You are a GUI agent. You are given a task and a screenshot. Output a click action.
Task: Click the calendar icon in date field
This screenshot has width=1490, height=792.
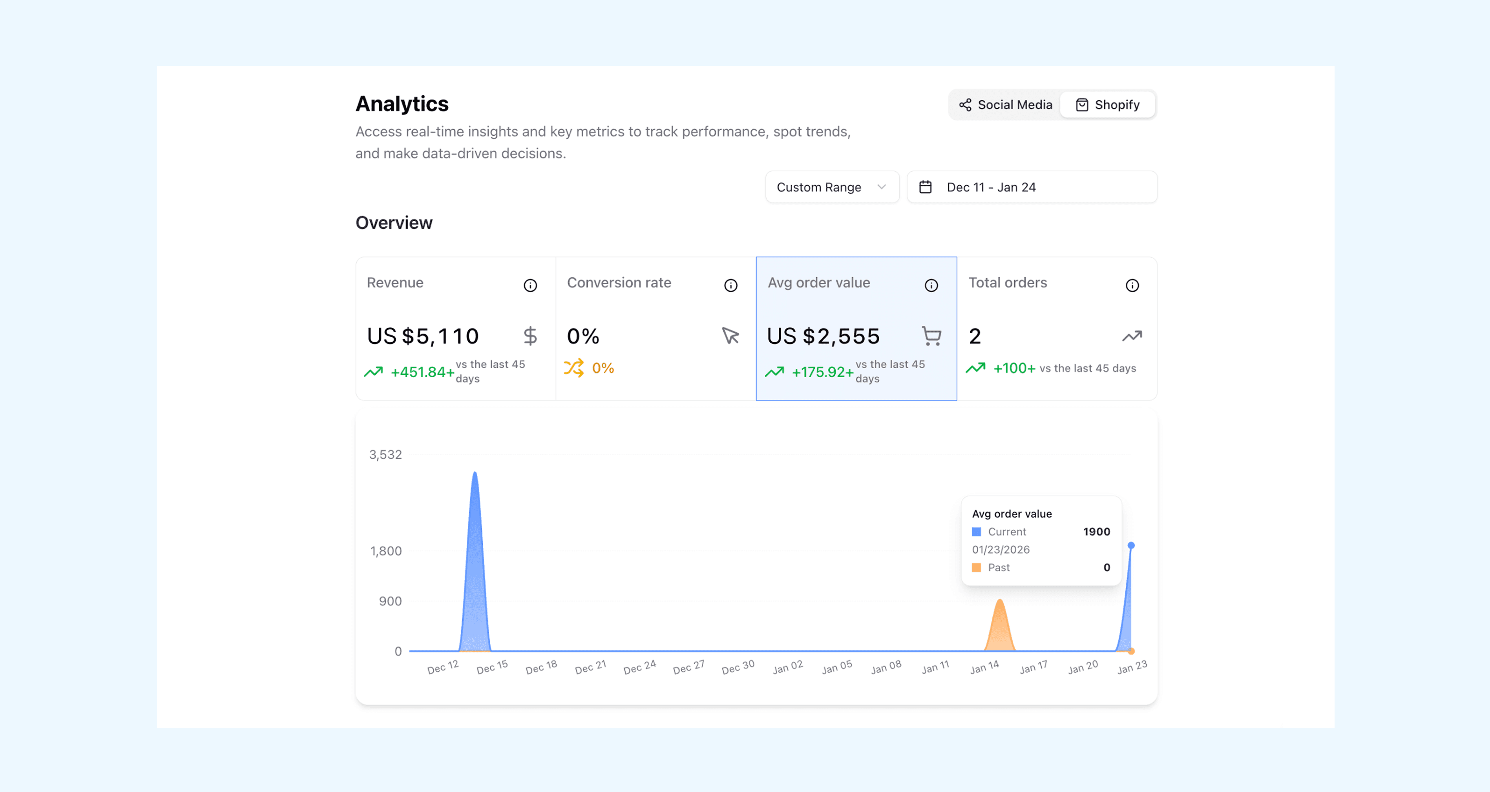point(925,187)
